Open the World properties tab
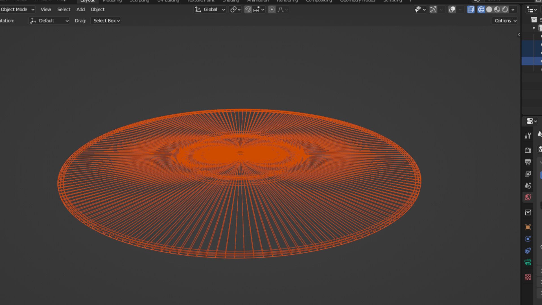 [x=528, y=197]
